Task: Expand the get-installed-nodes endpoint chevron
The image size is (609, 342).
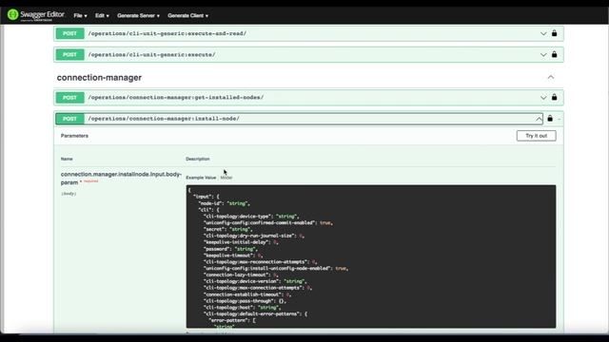Action: 543,97
